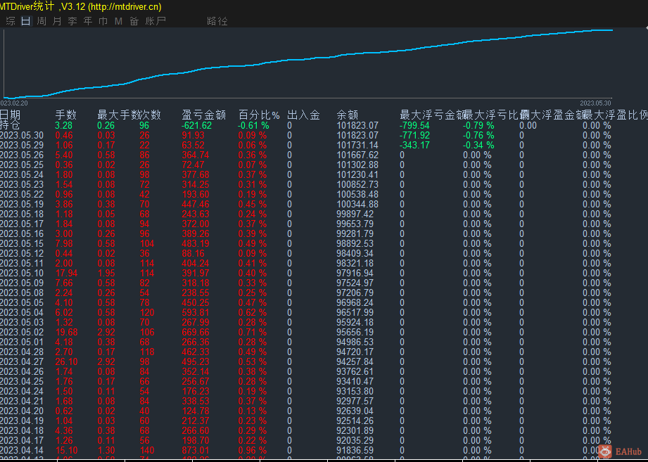This screenshot has height=462, width=648.
Task: Click the 手数 column header
Action: [x=65, y=115]
